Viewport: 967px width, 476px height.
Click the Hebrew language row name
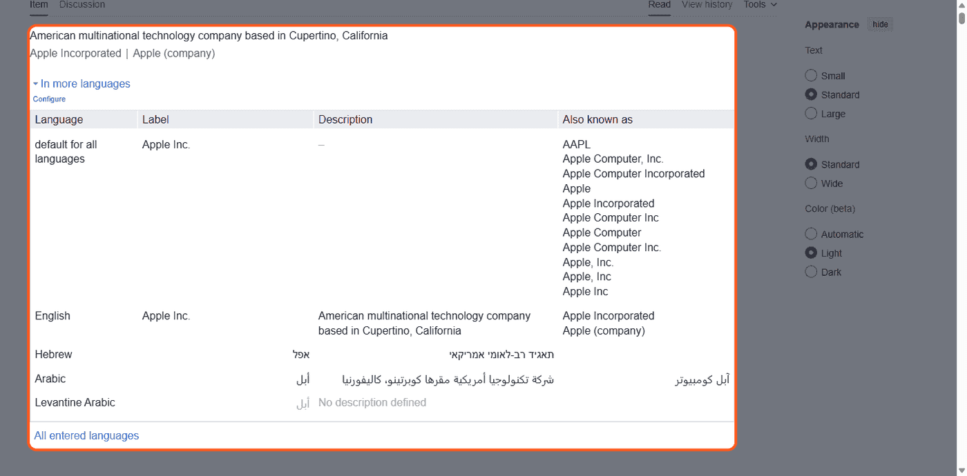pos(53,355)
